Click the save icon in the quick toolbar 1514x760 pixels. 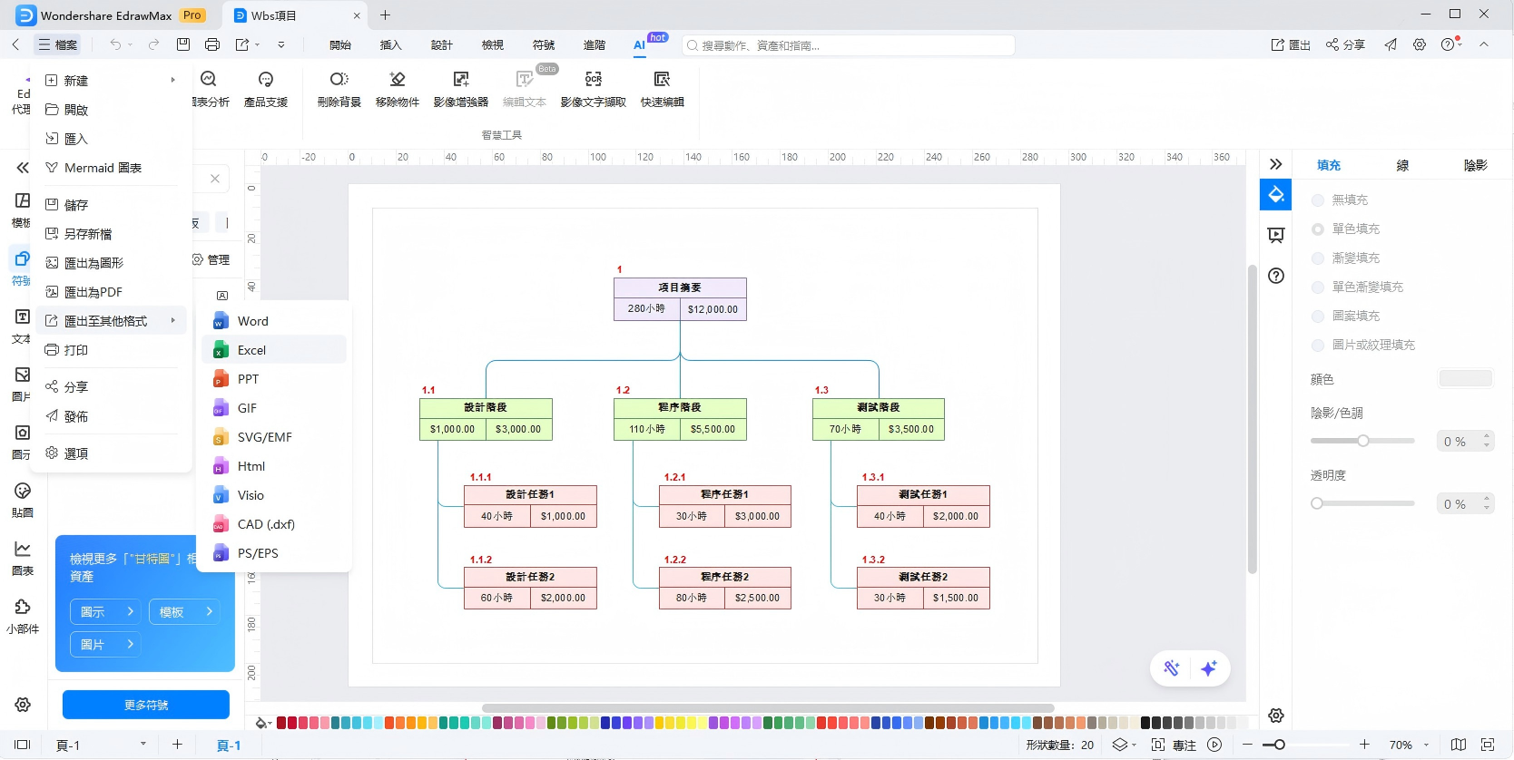[183, 44]
